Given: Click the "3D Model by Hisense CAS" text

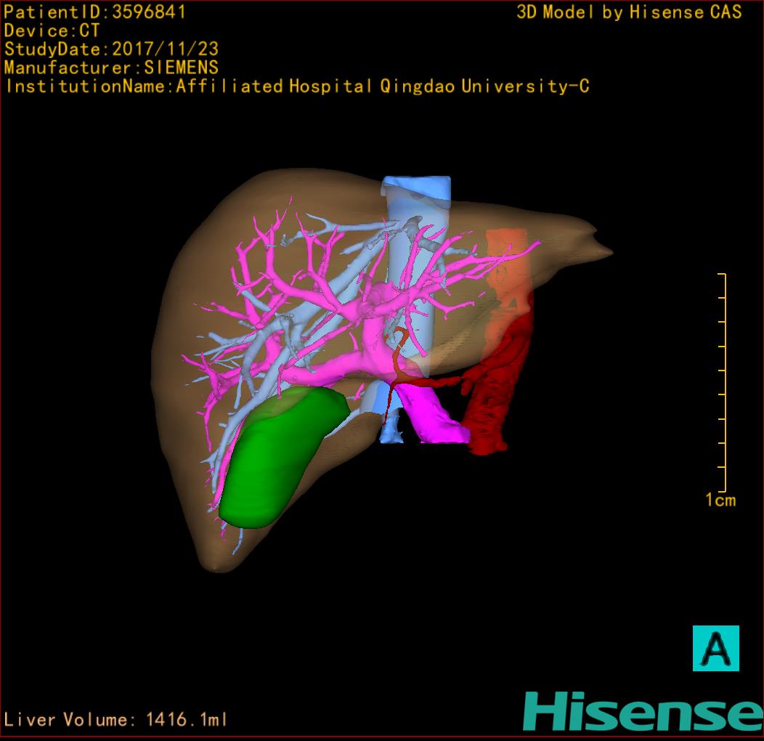Looking at the screenshot, I should [629, 12].
